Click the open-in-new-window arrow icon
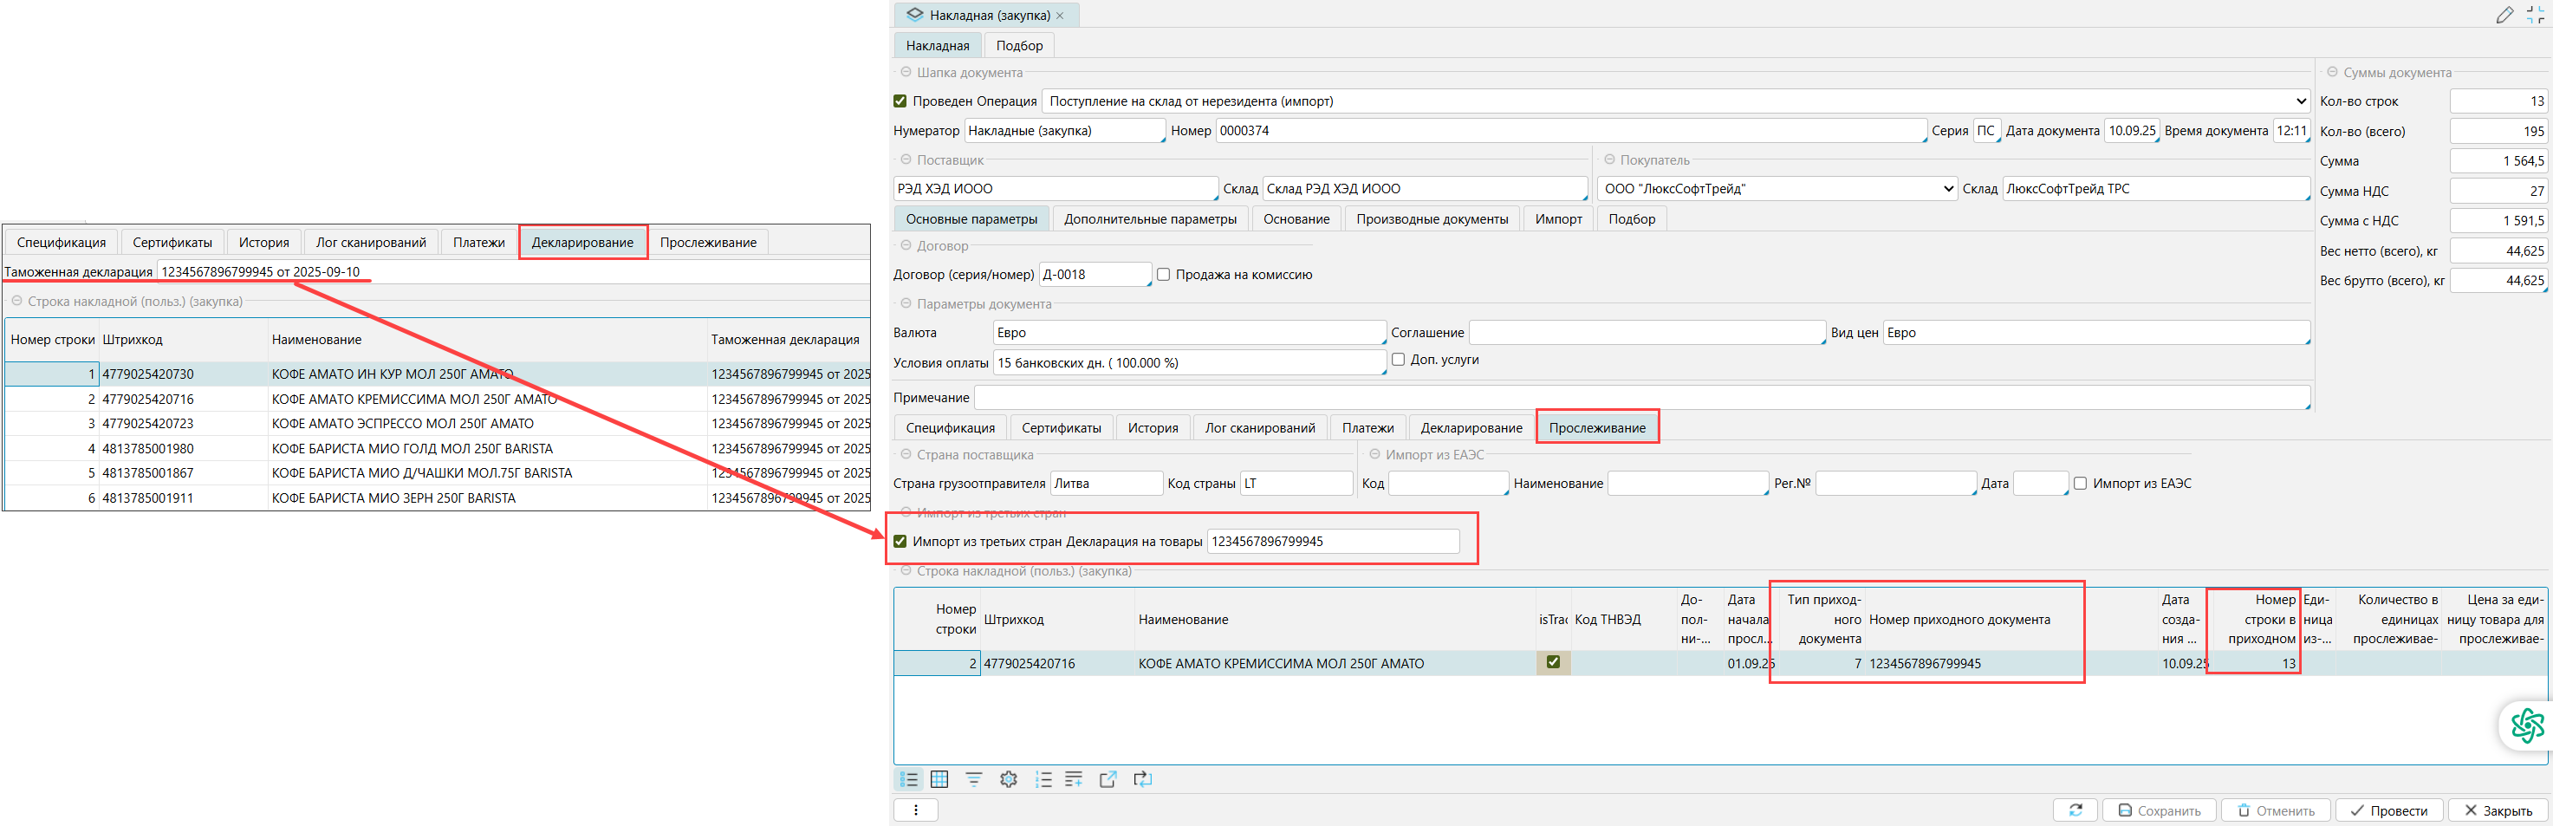 1108,779
